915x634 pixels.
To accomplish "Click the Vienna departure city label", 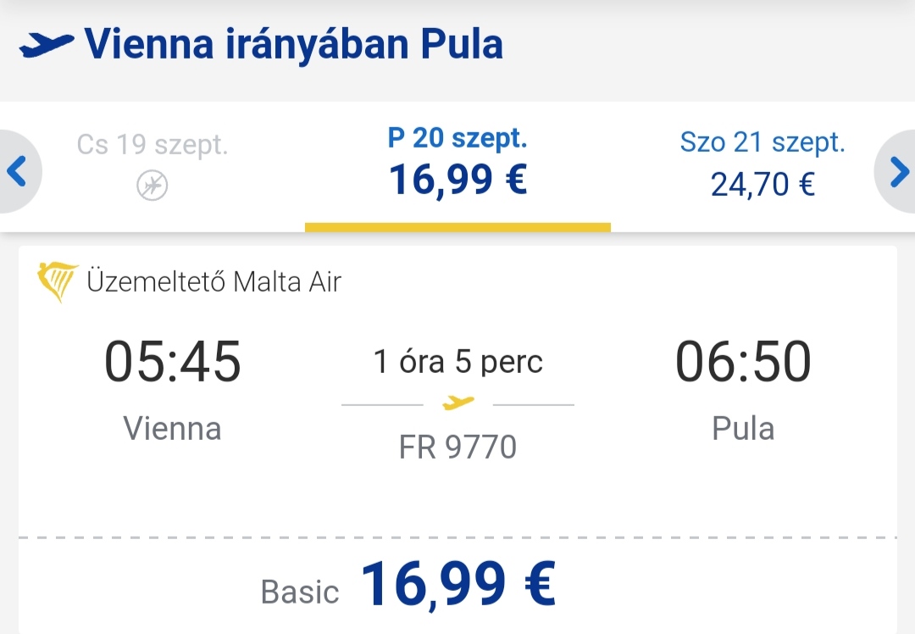I will 173,429.
